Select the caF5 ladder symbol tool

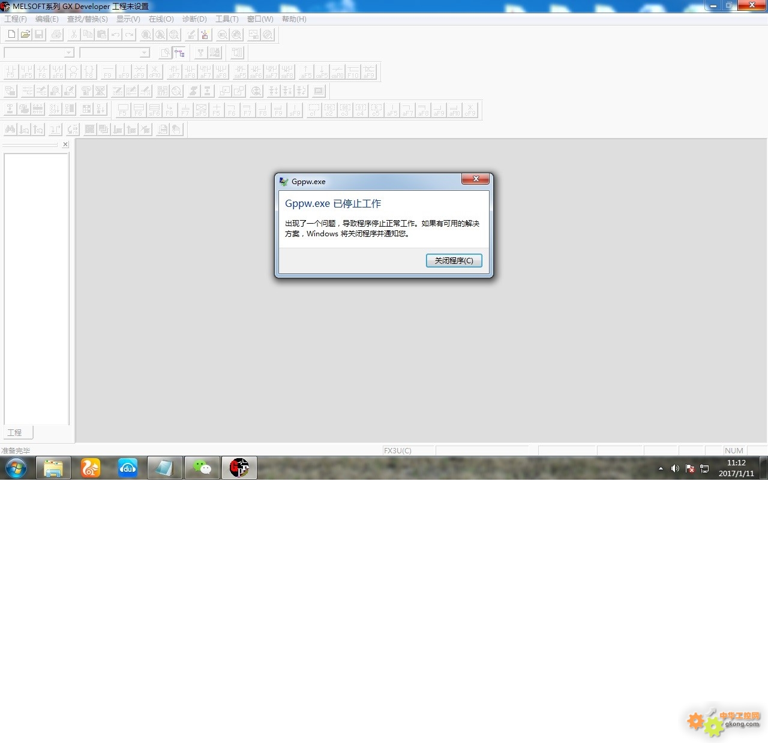pyautogui.click(x=322, y=72)
